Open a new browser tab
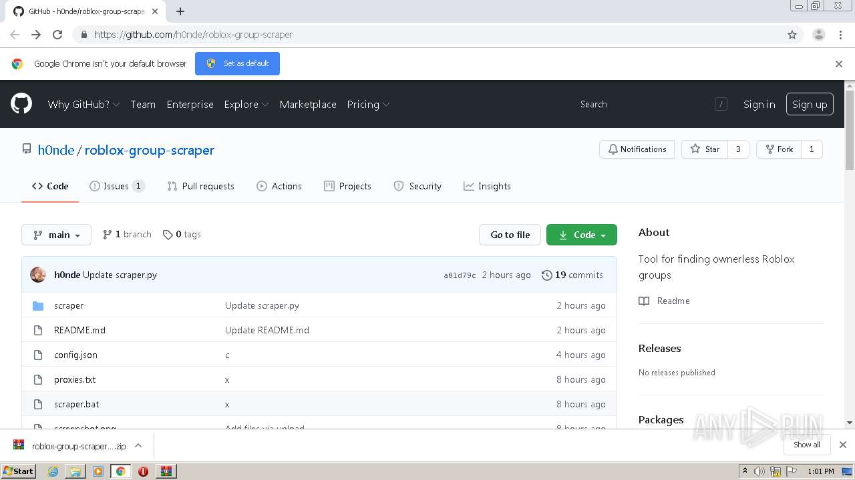This screenshot has height=480, width=855. [x=180, y=11]
